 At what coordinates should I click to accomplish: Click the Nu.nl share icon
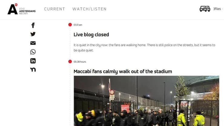pyautogui.click(x=33, y=70)
